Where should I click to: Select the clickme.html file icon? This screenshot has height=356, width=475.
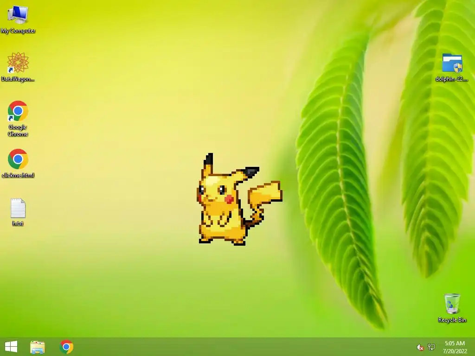(x=18, y=159)
